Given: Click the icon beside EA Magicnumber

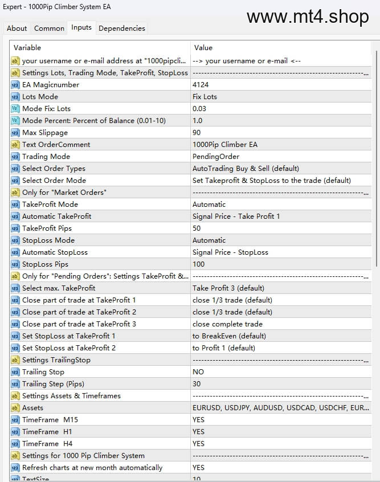Looking at the screenshot, I should pos(15,85).
